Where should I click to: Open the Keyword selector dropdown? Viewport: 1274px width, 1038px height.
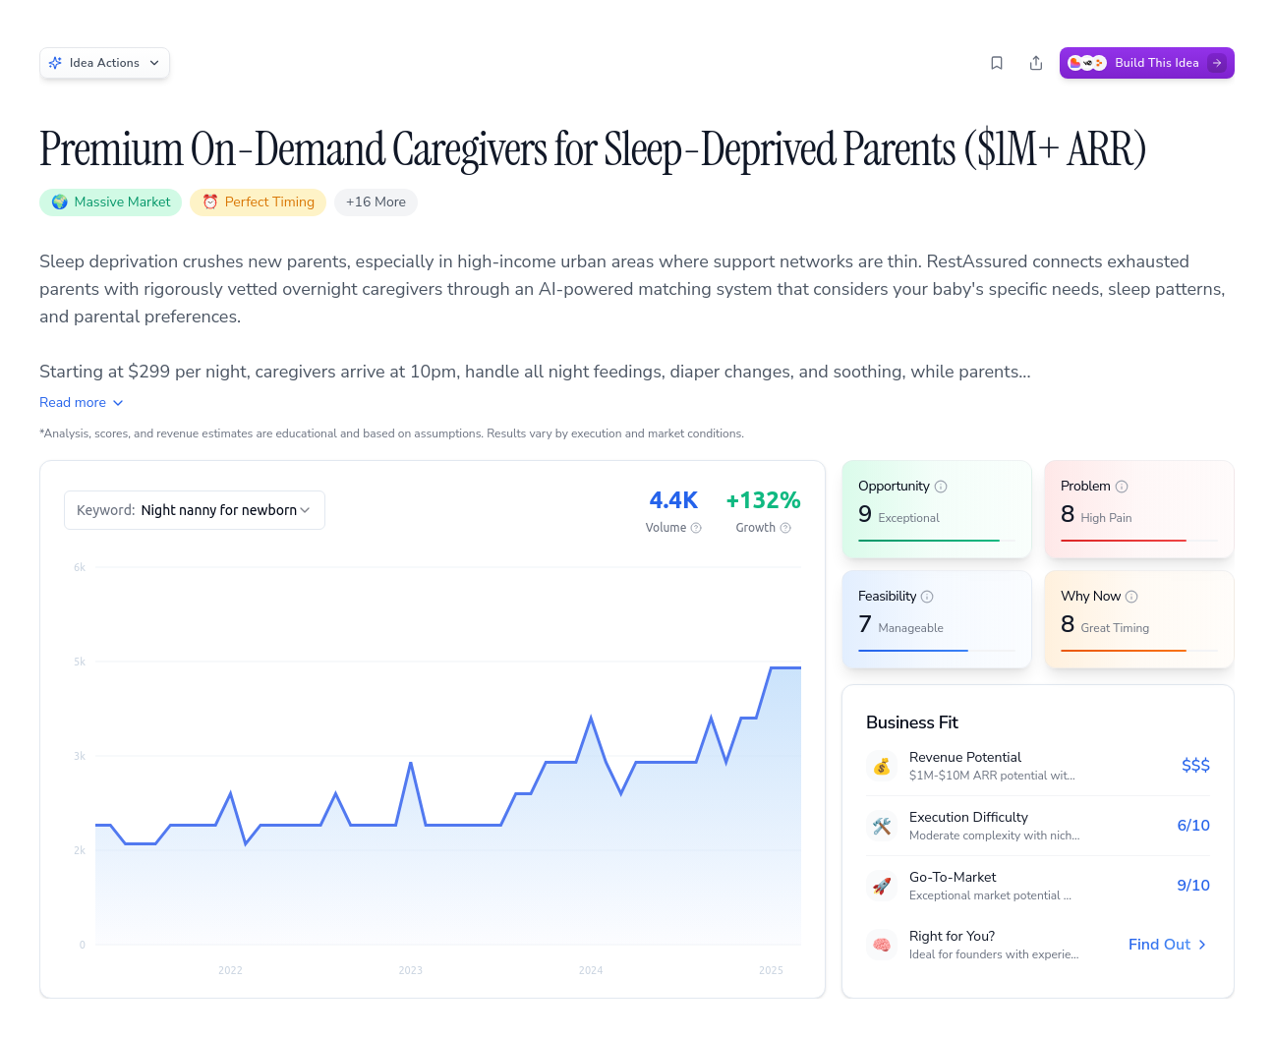(195, 510)
